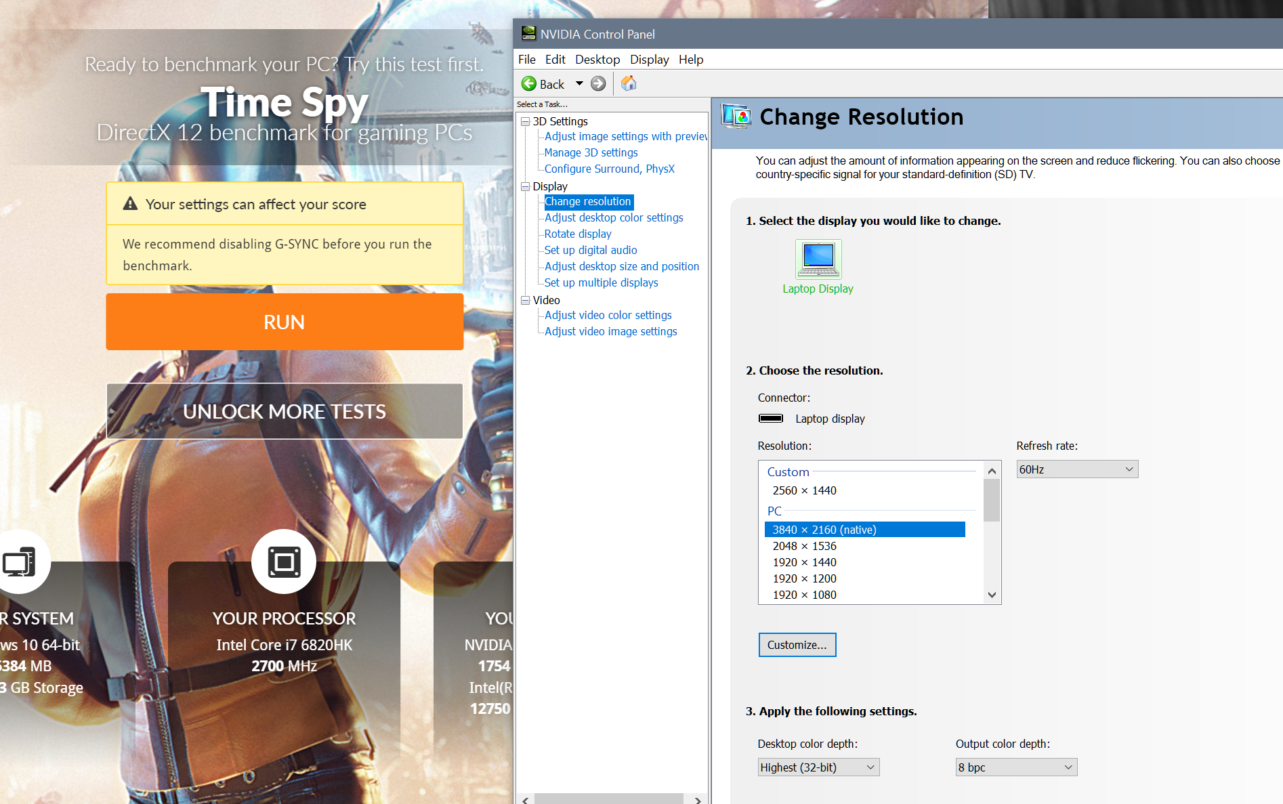Open Adjust video image settings

(611, 331)
